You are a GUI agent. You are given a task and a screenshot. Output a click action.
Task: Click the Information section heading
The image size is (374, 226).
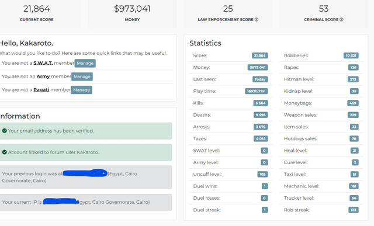[20, 116]
